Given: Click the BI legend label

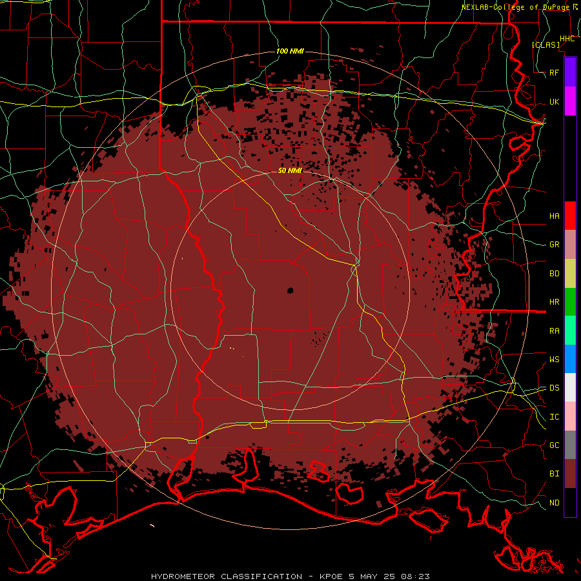Looking at the screenshot, I should [555, 474].
